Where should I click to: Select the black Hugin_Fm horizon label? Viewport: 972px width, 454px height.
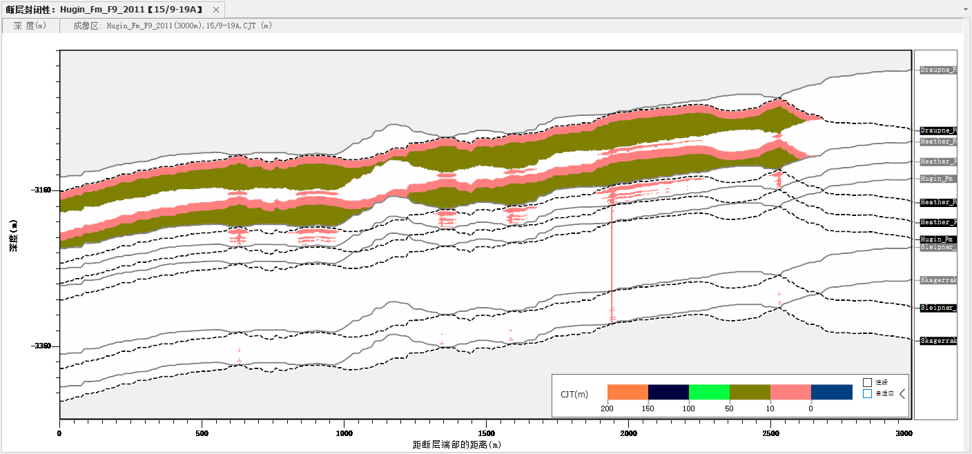point(938,239)
